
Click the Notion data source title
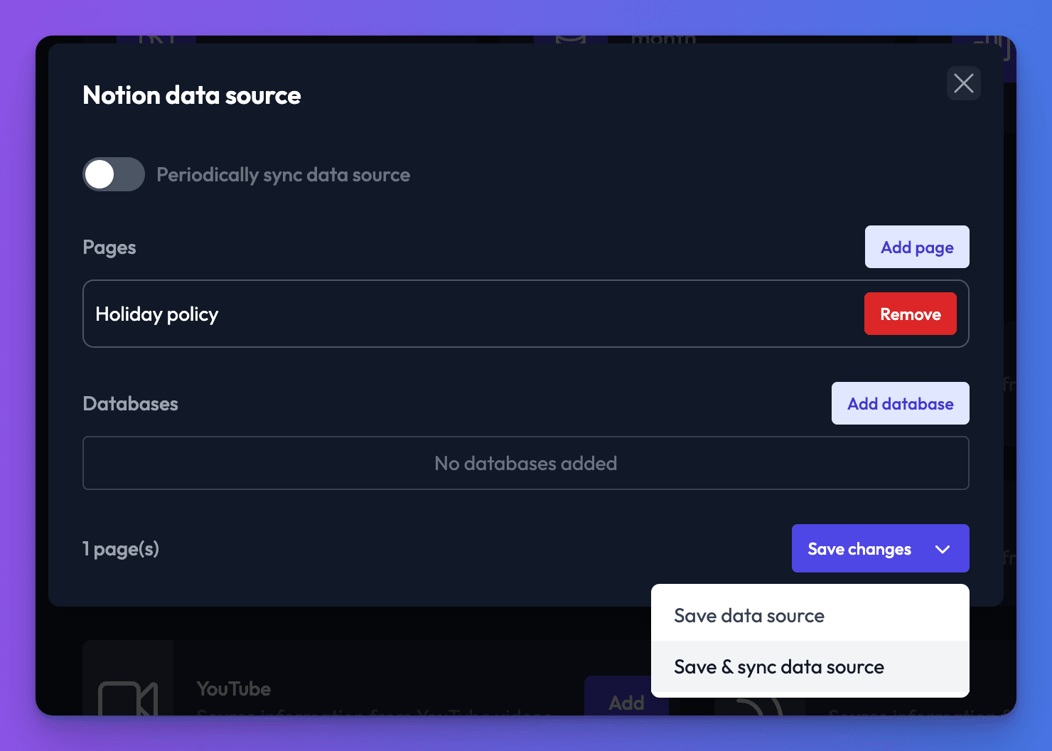click(192, 95)
